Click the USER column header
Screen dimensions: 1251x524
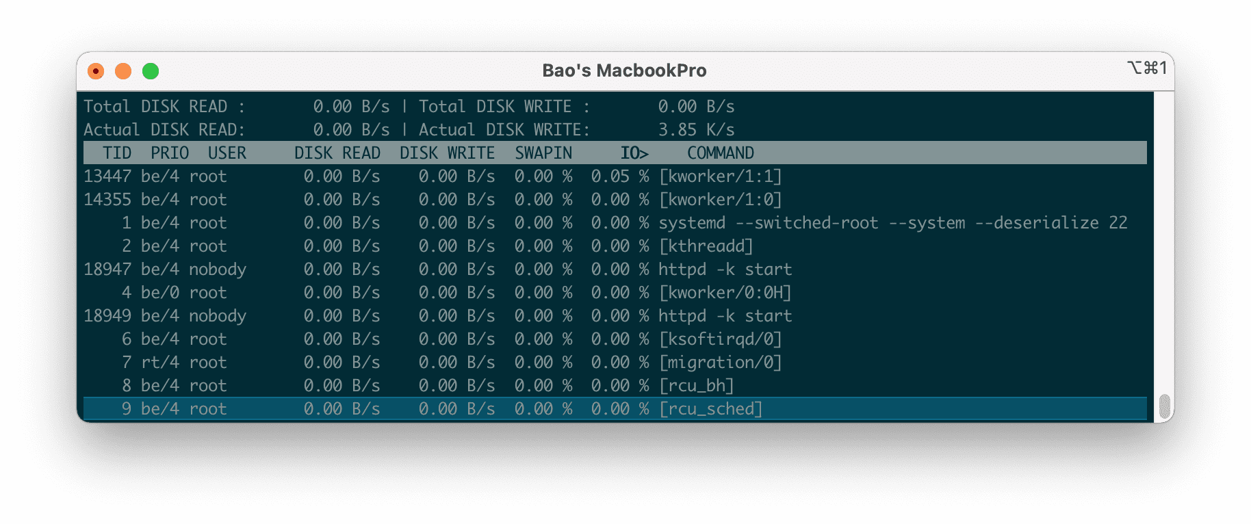click(227, 153)
